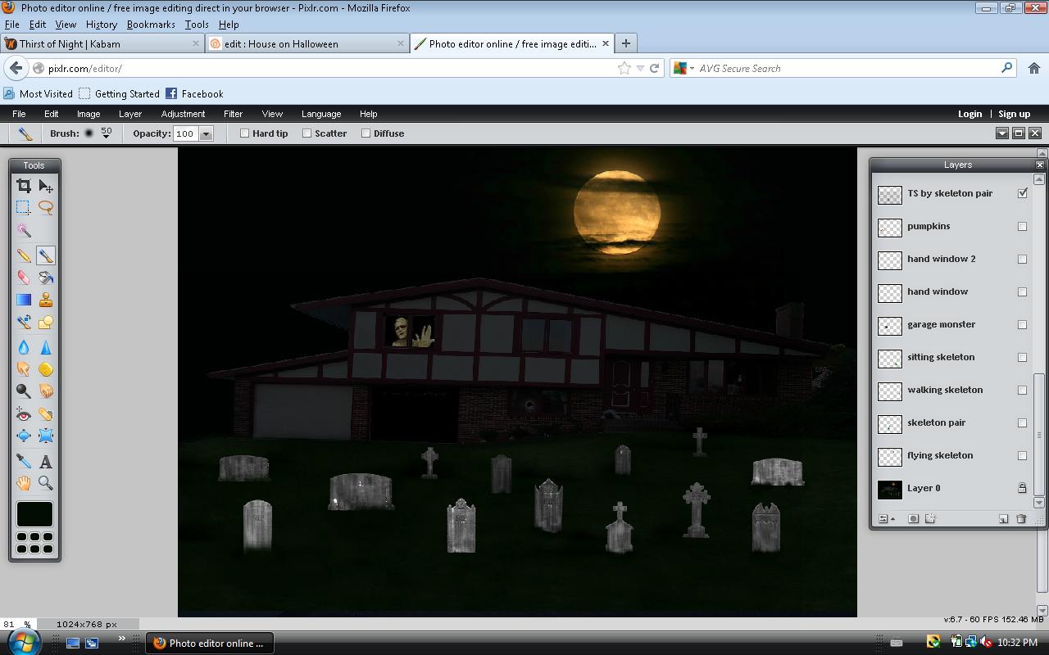Open a new browser tab

(x=625, y=43)
